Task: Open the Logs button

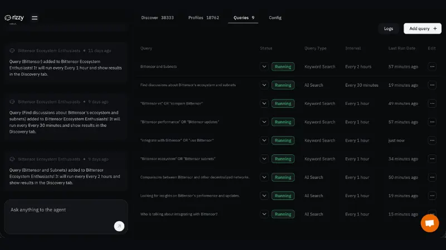Action: 388,28
